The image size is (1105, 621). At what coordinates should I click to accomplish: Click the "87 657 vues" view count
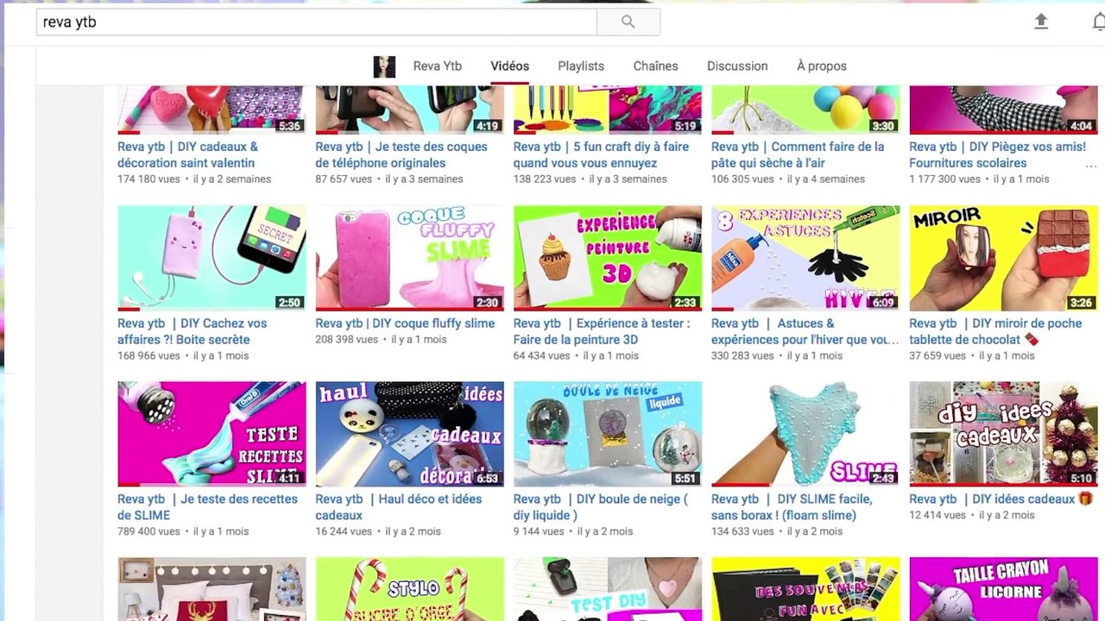(344, 179)
